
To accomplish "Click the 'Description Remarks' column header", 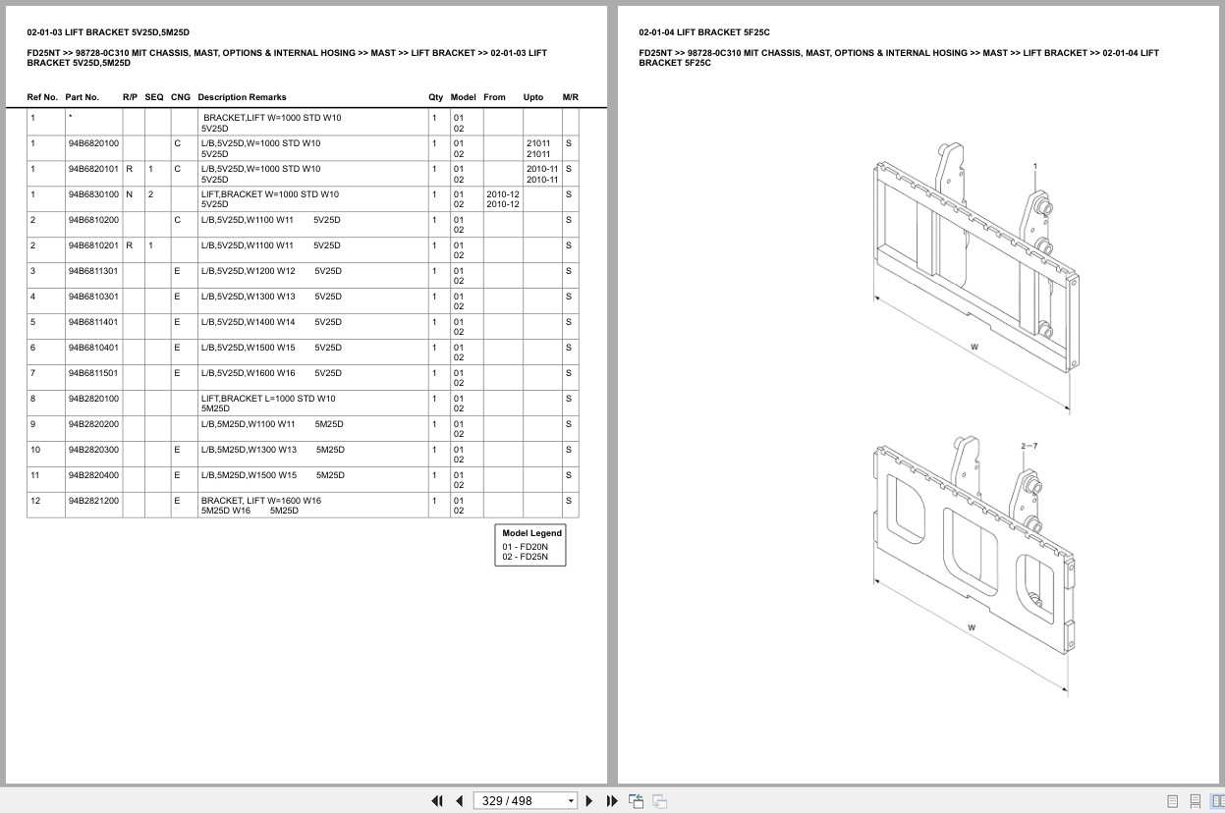I will [242, 97].
